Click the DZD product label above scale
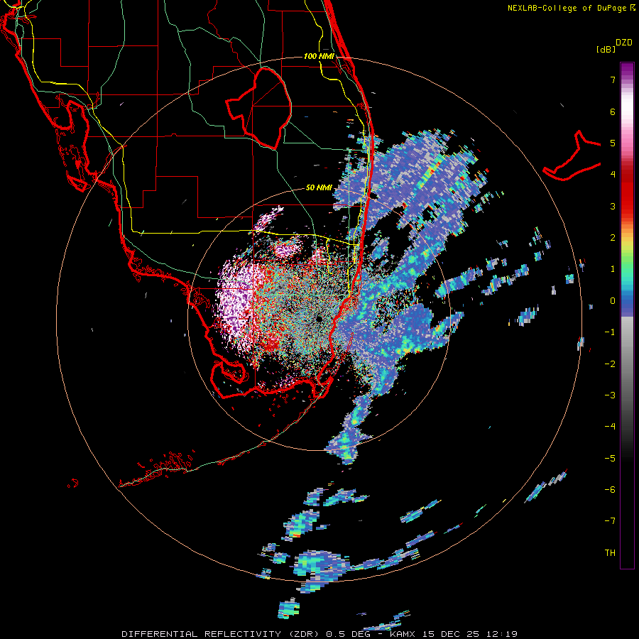 pyautogui.click(x=624, y=43)
